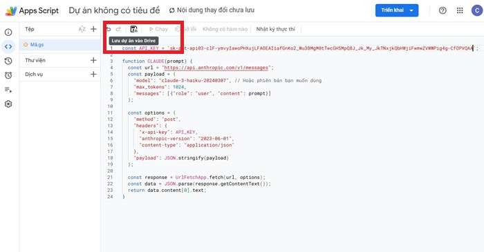Click the api.anthropic.com URL in code
Viewport: 484px width, 252px height.
[x=216, y=68]
